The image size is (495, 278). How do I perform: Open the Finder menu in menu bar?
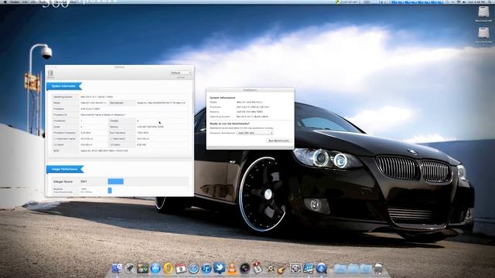click(x=15, y=2)
